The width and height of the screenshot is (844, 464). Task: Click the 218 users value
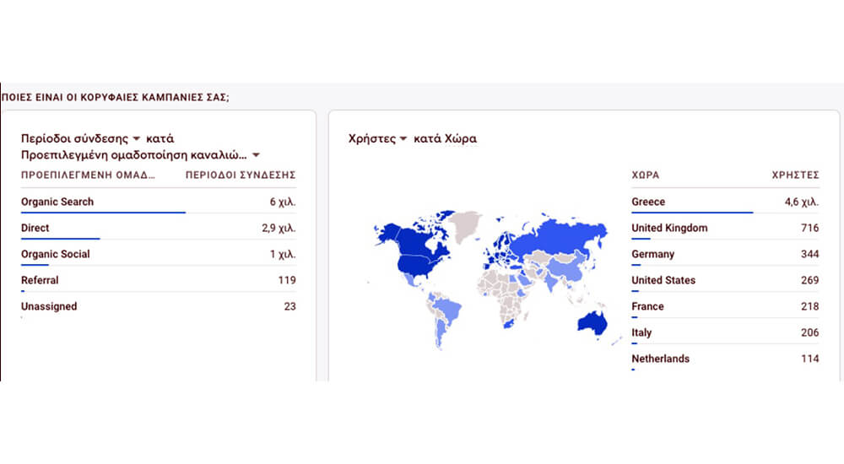click(x=810, y=306)
